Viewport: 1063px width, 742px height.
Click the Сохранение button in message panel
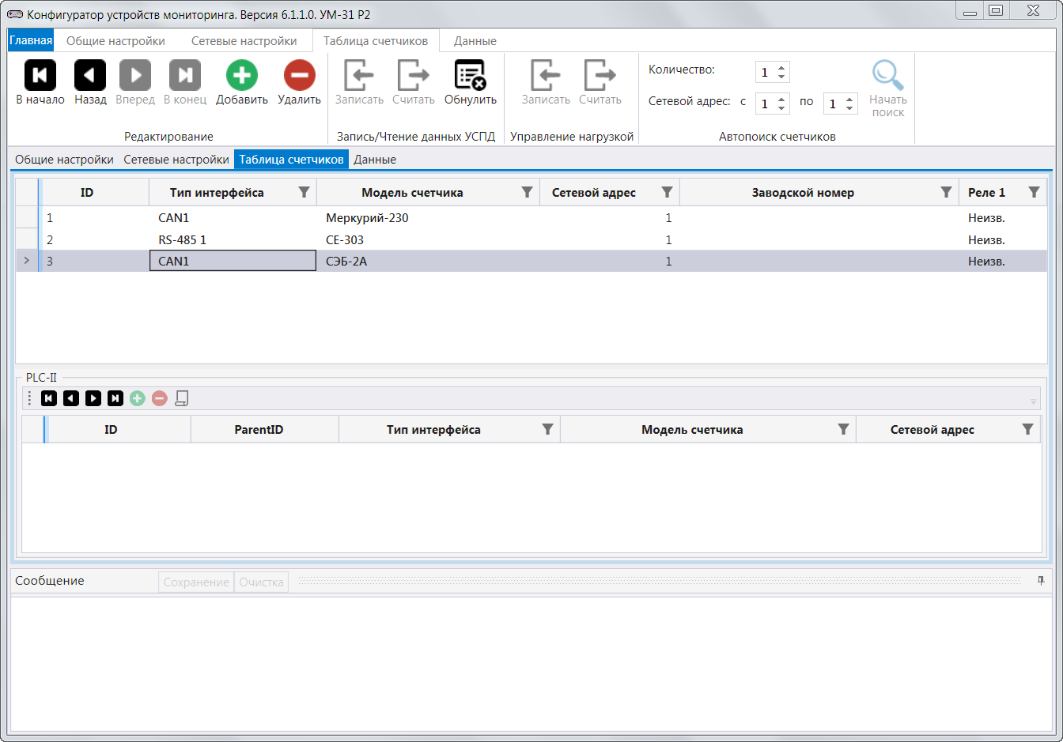point(196,582)
